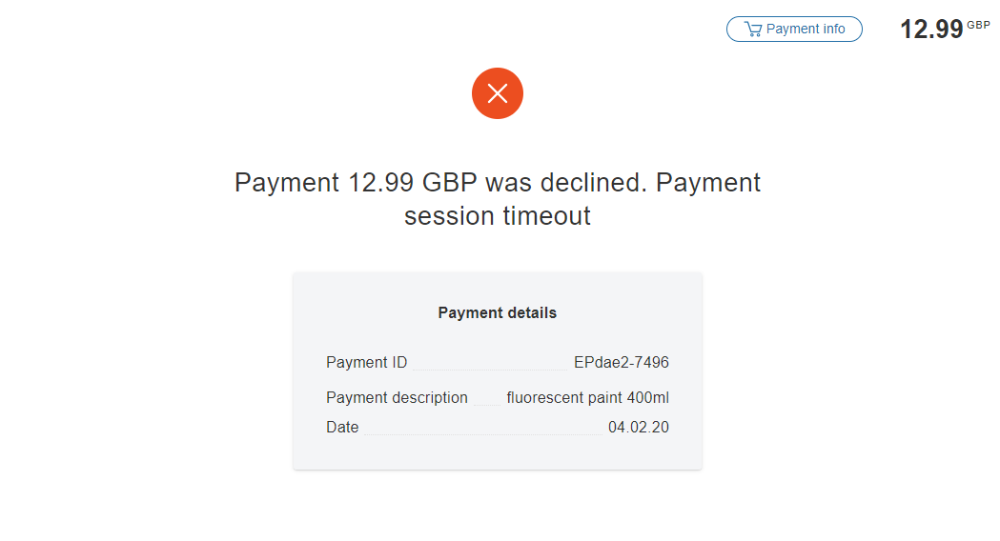This screenshot has height=541, width=1000.
Task: Click the "Payment info" button text
Action: click(806, 30)
